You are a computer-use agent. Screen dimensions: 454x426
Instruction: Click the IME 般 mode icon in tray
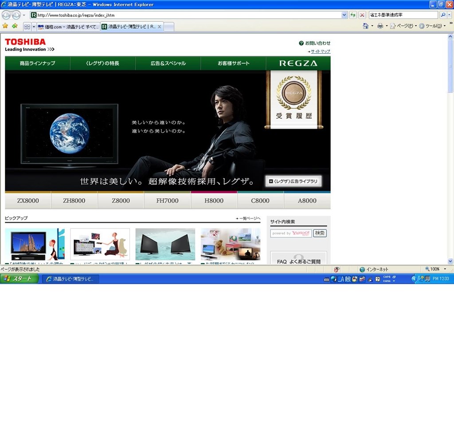(x=348, y=279)
